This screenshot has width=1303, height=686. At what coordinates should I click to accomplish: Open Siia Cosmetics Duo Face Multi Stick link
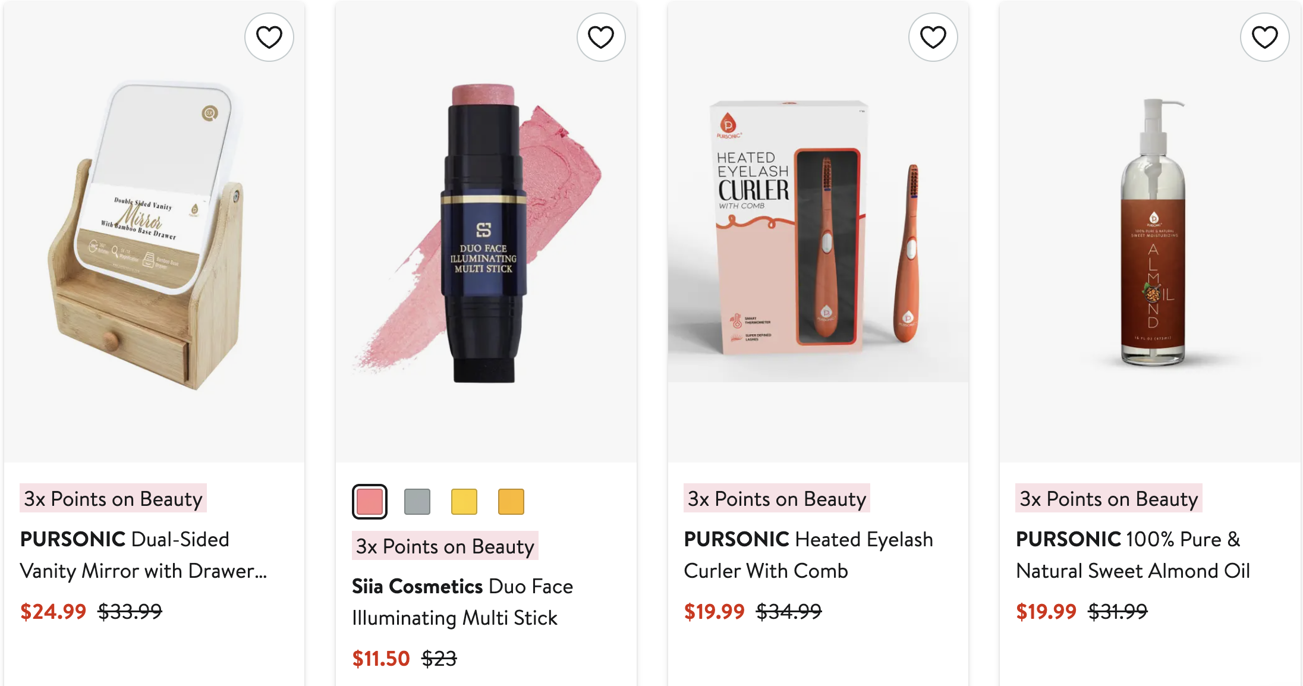462,602
